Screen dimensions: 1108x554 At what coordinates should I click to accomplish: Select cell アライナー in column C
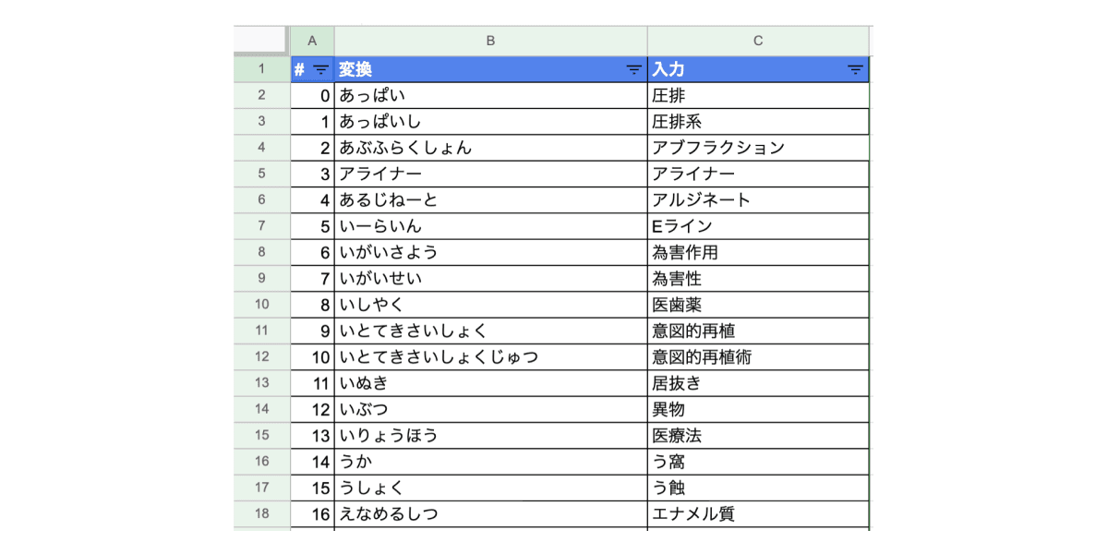pyautogui.click(x=759, y=174)
